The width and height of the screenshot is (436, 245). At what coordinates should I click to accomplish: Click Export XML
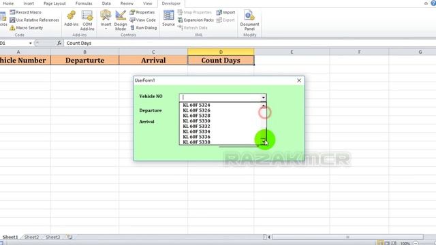click(x=225, y=20)
